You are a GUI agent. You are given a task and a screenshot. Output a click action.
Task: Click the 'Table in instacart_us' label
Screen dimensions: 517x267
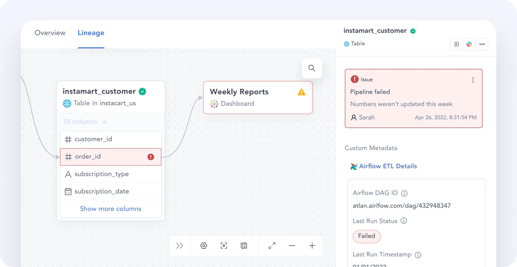[x=104, y=103]
